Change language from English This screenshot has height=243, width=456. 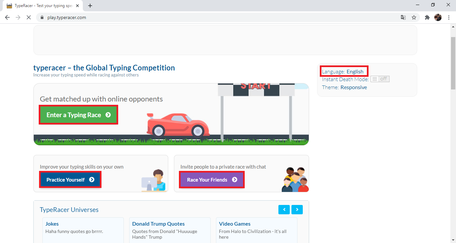355,71
